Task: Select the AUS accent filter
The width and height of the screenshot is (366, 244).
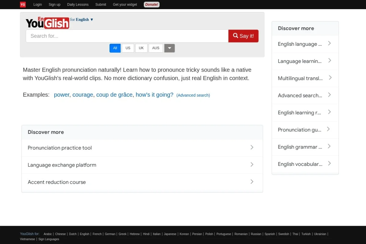Action: tap(156, 48)
